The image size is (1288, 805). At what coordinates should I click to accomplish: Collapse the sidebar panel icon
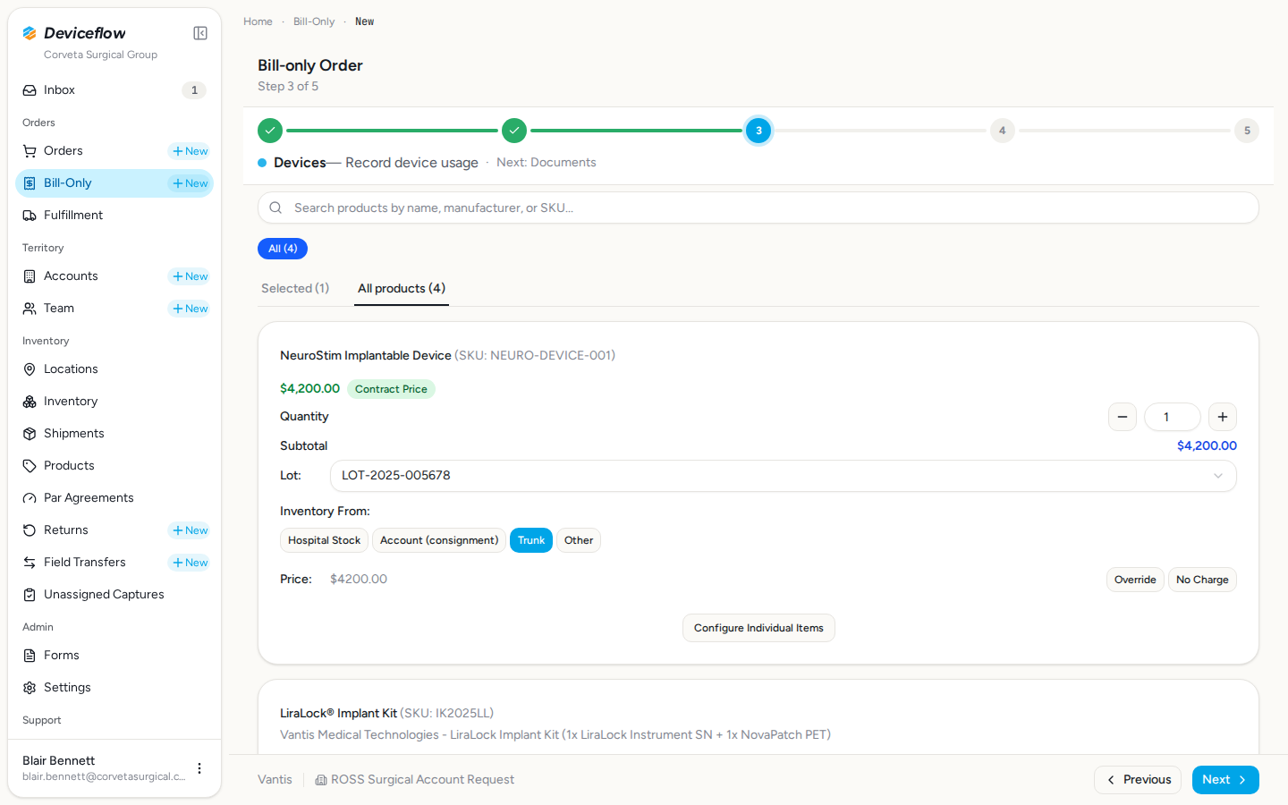[200, 33]
